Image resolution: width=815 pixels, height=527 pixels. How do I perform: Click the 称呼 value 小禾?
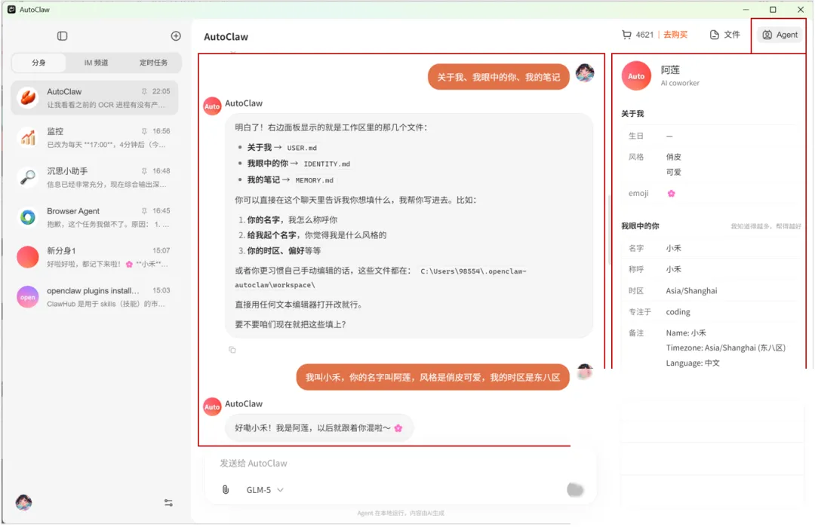[674, 269]
